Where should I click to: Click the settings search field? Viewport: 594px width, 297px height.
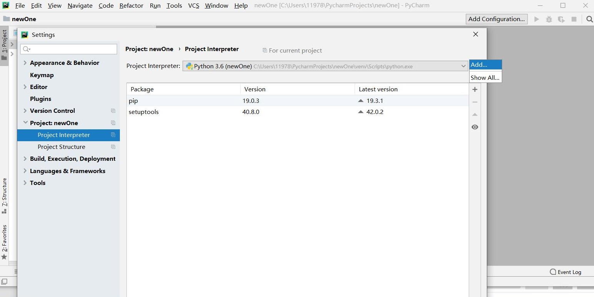69,49
